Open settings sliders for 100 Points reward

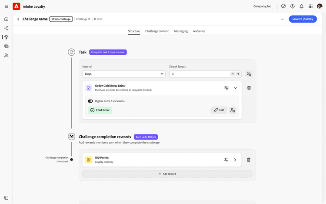point(226,160)
